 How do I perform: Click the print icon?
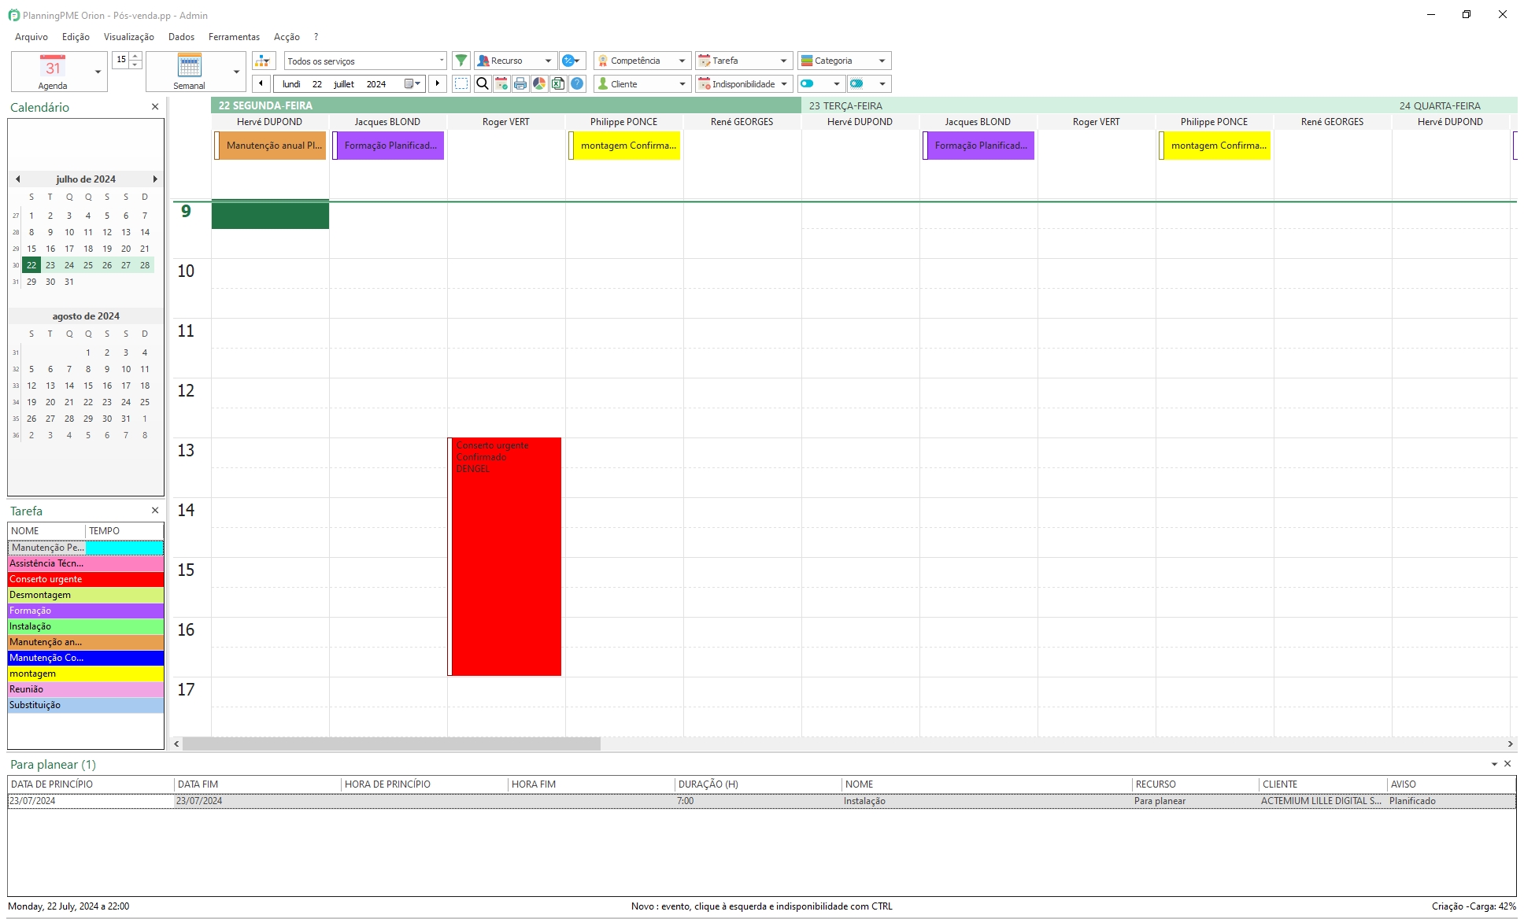point(520,83)
